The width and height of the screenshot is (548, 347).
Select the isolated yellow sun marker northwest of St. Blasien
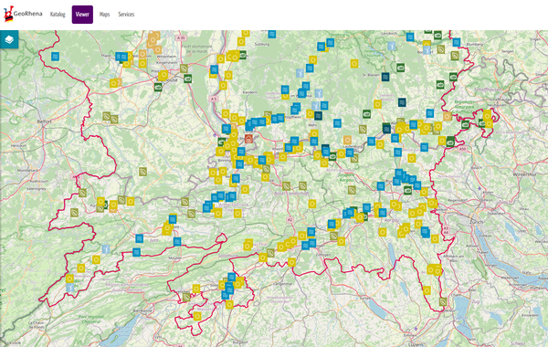click(x=354, y=64)
